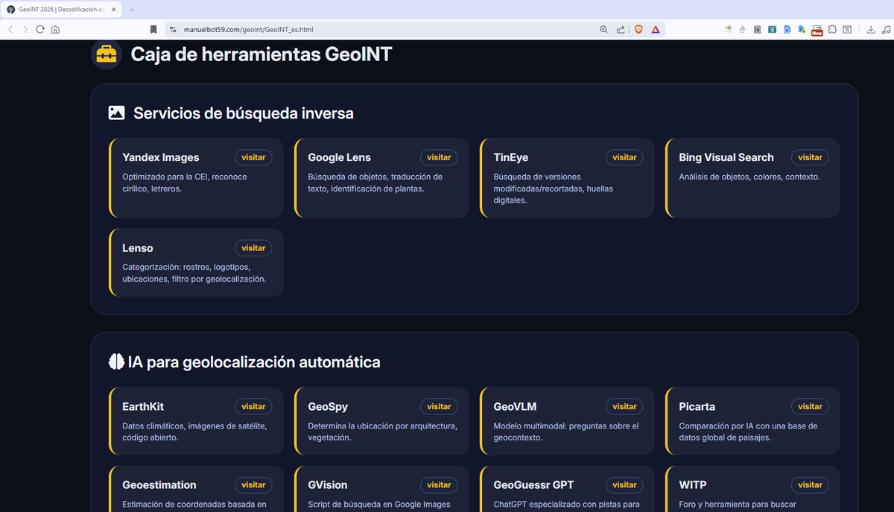The width and height of the screenshot is (894, 512).
Task: Click the GeoVLM card title
Action: (515, 407)
